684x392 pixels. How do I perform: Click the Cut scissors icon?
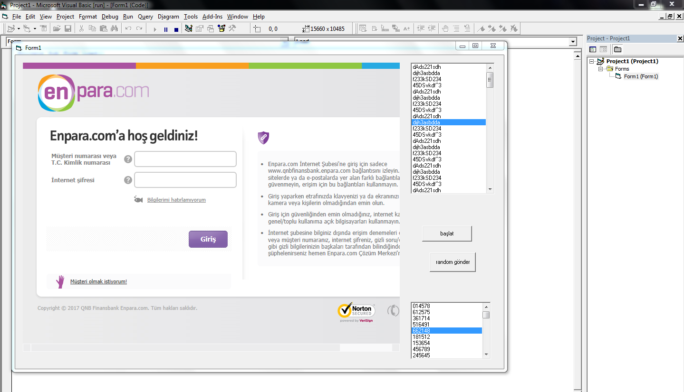[x=81, y=28]
